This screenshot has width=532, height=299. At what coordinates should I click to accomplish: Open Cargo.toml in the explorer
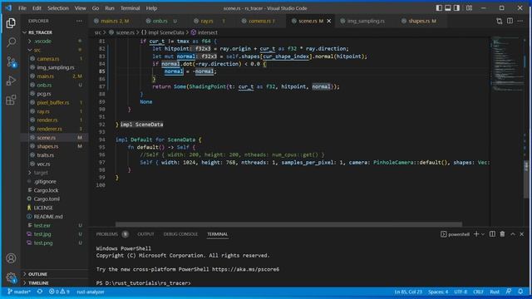[47, 199]
